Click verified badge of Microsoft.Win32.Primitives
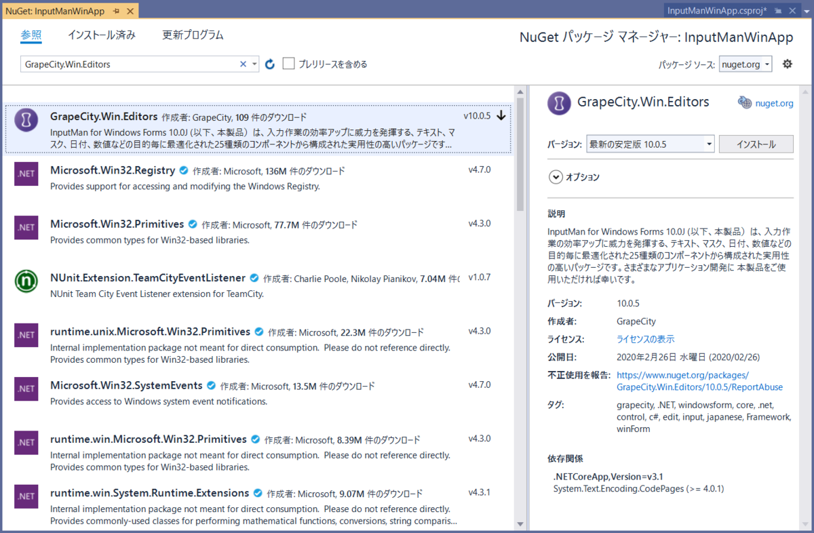The height and width of the screenshot is (533, 814). 193,224
